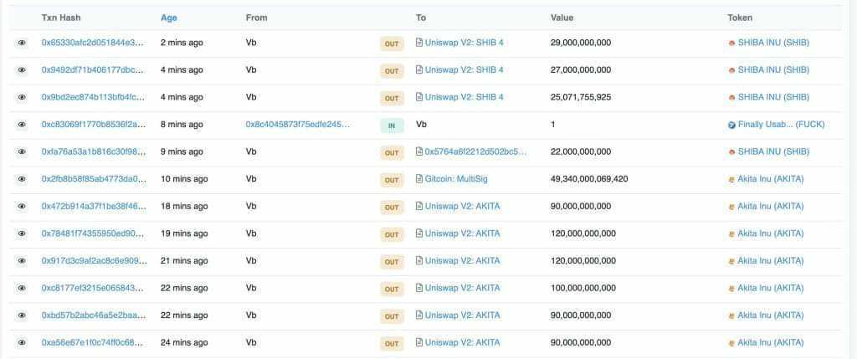The image size is (857, 359).
Task: Click eye icon for 0xa56e67e1f0c74ff0c68 transaction
Action: pyautogui.click(x=22, y=343)
